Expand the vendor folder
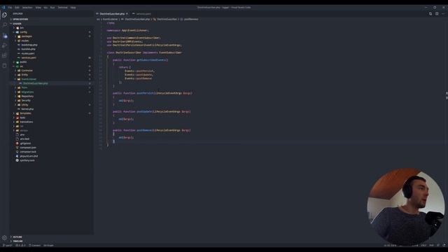The width and height of the screenshot is (448, 252). point(24,131)
